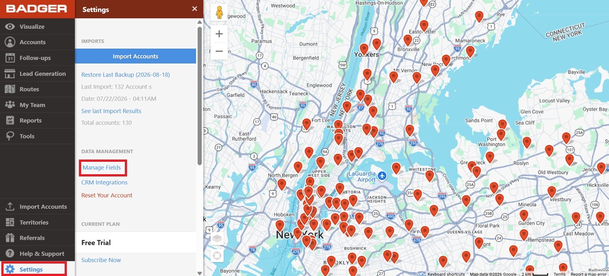Click the LaGuardia Airport plane icon
The width and height of the screenshot is (609, 276).
[382, 176]
